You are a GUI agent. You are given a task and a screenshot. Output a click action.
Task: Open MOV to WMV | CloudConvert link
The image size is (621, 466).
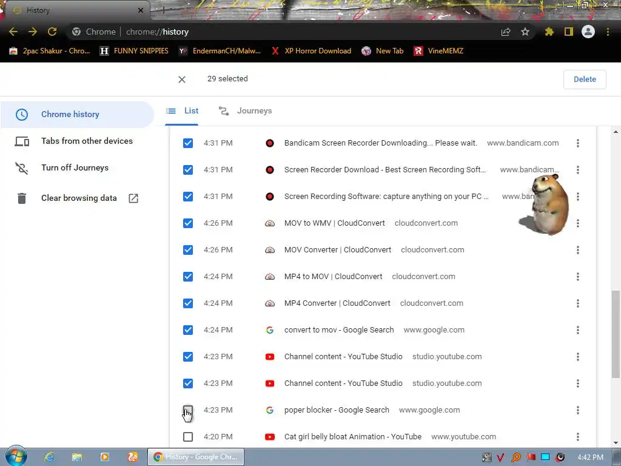[335, 223]
